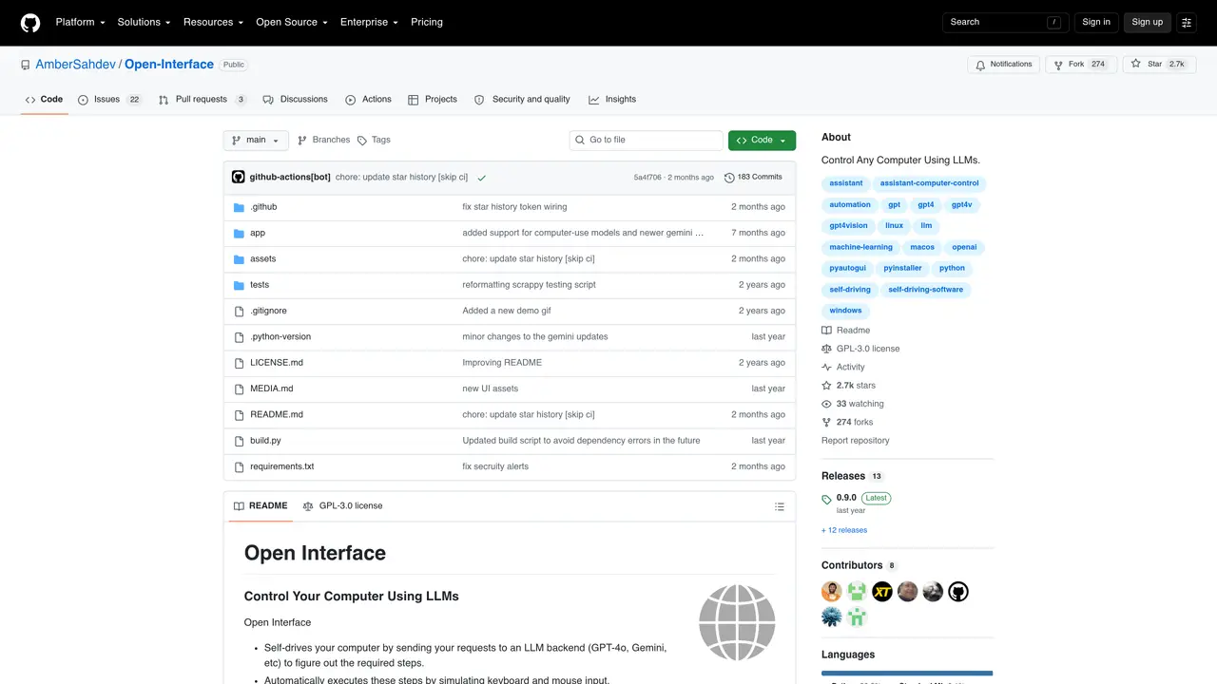The image size is (1217, 684).
Task: Switch to the Discussions tab
Action: click(x=295, y=100)
